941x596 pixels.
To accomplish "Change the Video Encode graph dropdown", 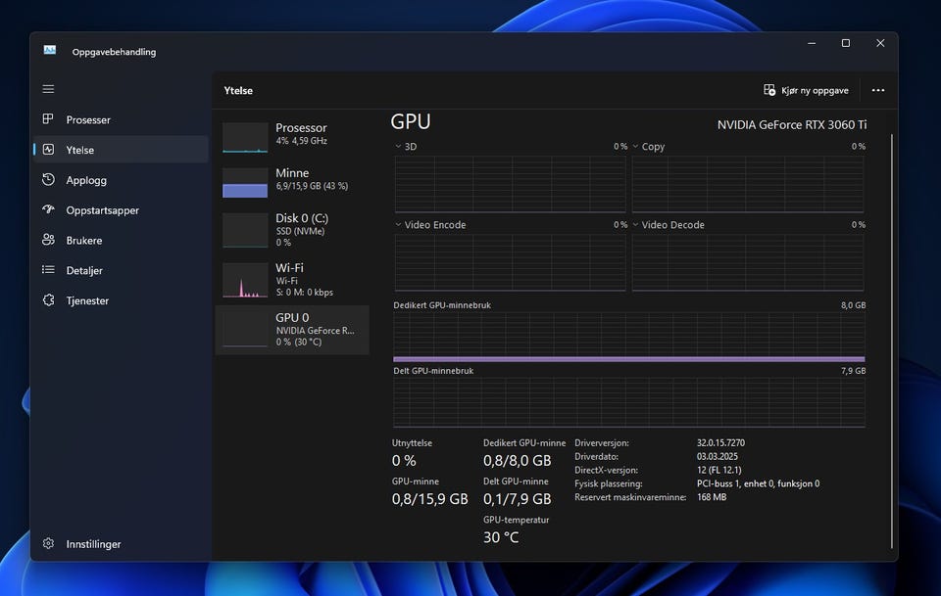I will [398, 225].
